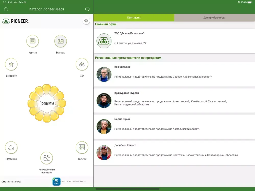Open Избранное favorites star icon
The image size is (255, 191).
(11, 64)
